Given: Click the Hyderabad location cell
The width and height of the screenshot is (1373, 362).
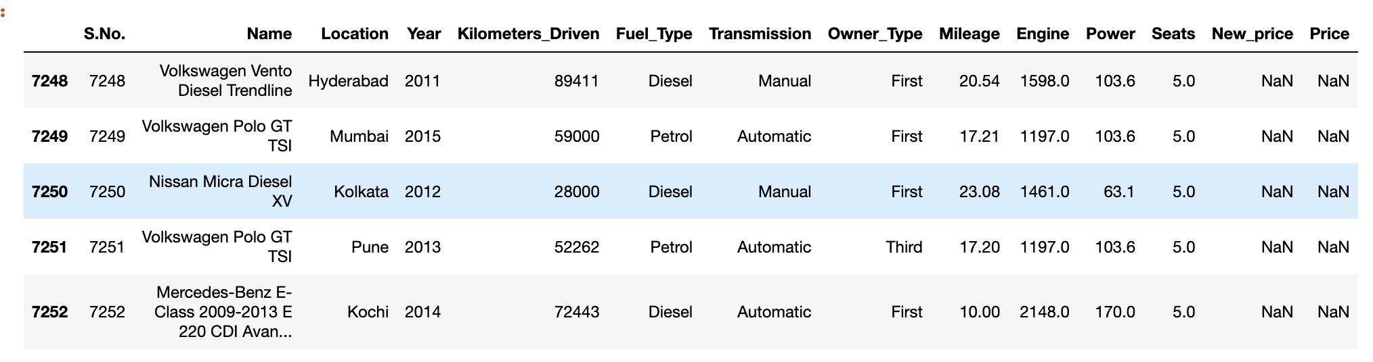Looking at the screenshot, I should (348, 81).
